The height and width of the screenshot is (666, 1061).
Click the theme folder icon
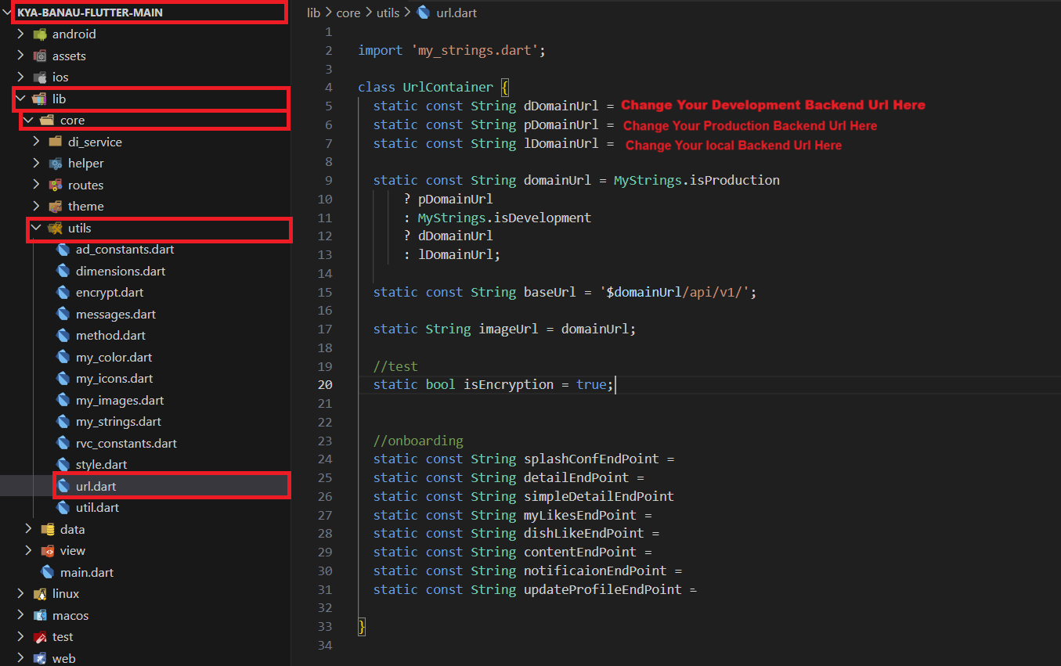(x=56, y=207)
